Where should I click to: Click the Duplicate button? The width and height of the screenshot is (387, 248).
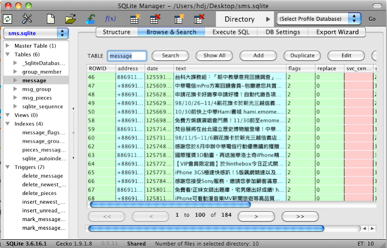[302, 55]
